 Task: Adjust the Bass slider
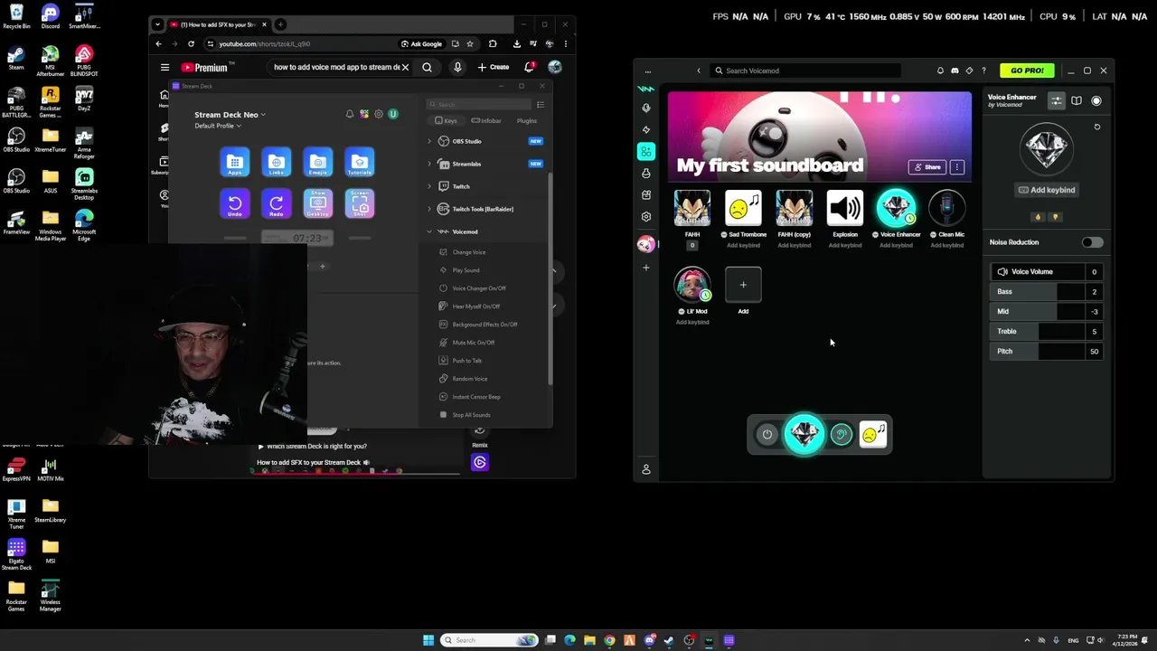tap(1047, 291)
